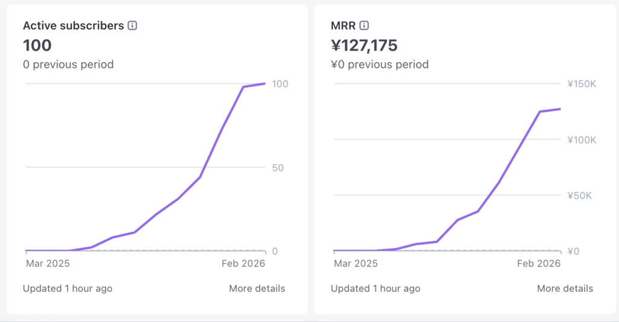619x322 pixels.
Task: Select the 100 active subscribers total
Action: coord(37,45)
